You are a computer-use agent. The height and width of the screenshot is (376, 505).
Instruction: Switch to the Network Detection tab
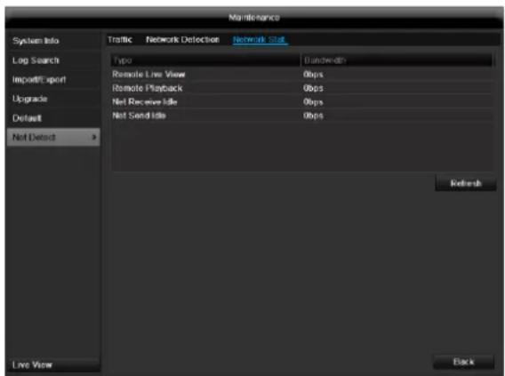[182, 40]
